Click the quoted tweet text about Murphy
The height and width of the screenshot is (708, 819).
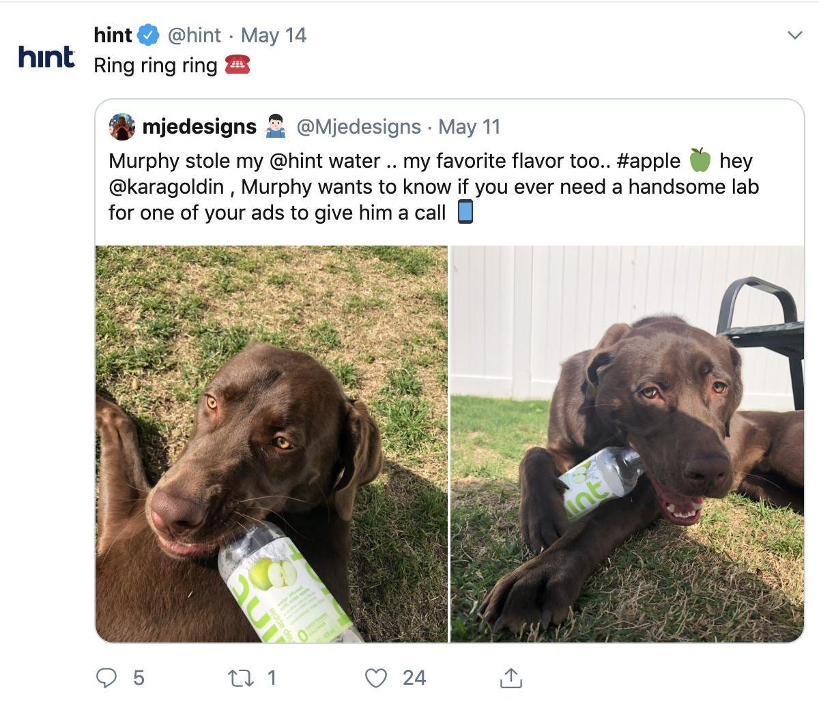click(x=433, y=186)
